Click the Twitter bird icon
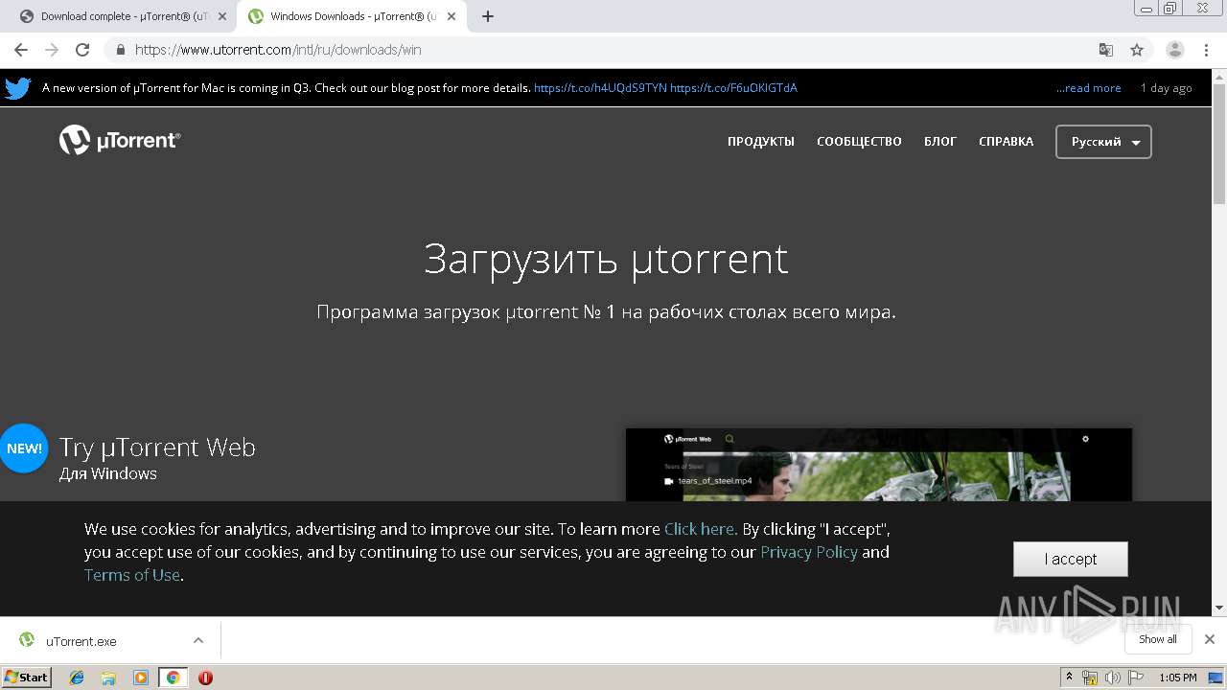Viewport: 1227px width, 690px height. click(18, 88)
